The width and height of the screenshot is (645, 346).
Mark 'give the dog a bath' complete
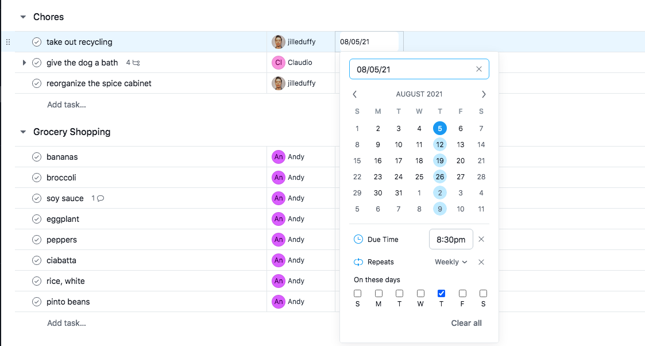37,63
